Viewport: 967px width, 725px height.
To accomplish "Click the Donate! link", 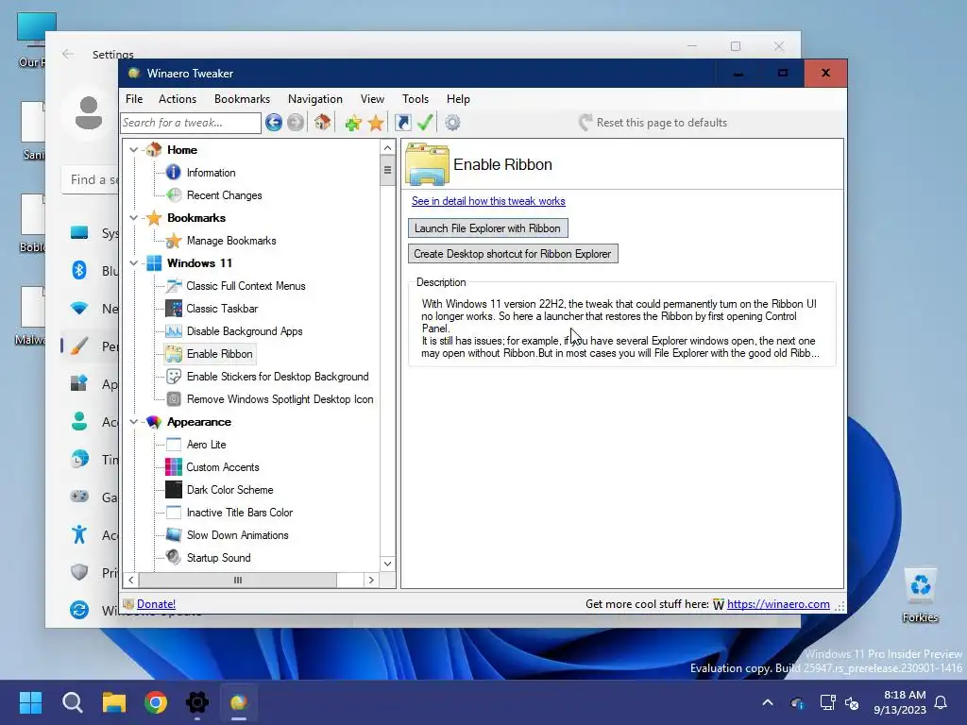I will 156,604.
